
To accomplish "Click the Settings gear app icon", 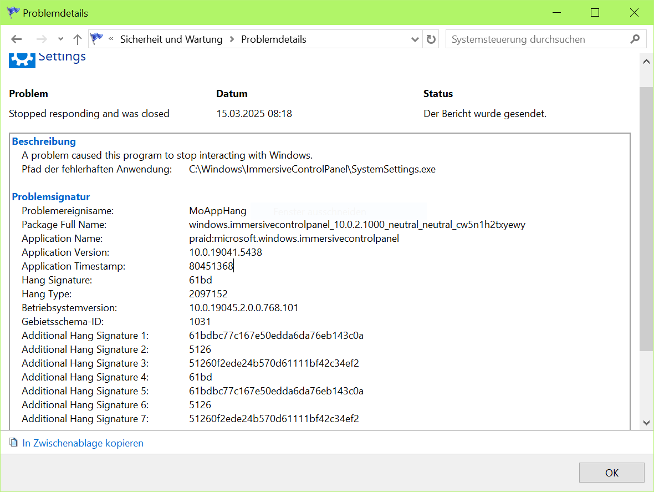I will (x=22, y=60).
